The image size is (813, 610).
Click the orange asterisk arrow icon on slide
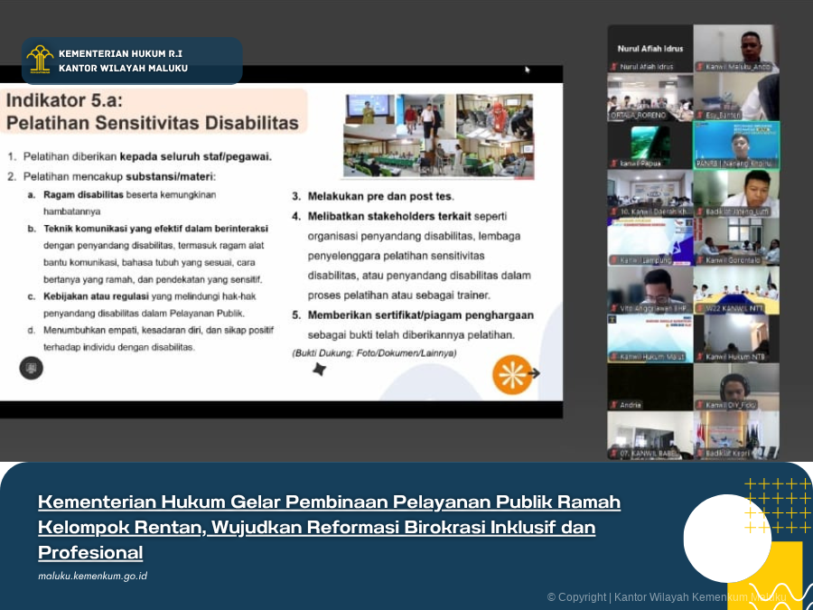point(516,374)
